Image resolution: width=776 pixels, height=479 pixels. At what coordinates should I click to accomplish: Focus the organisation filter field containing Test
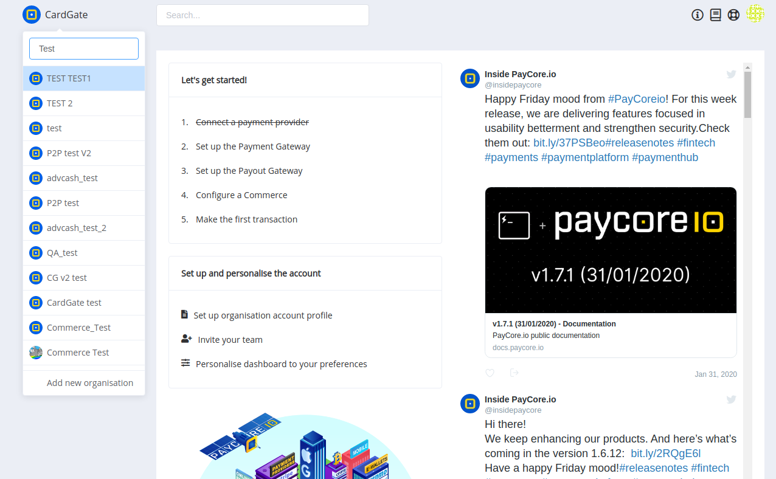click(84, 49)
